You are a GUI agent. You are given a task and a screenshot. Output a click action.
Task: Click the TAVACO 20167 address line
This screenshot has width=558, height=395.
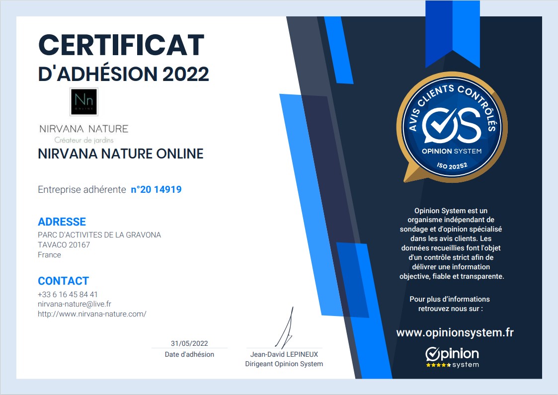point(64,245)
